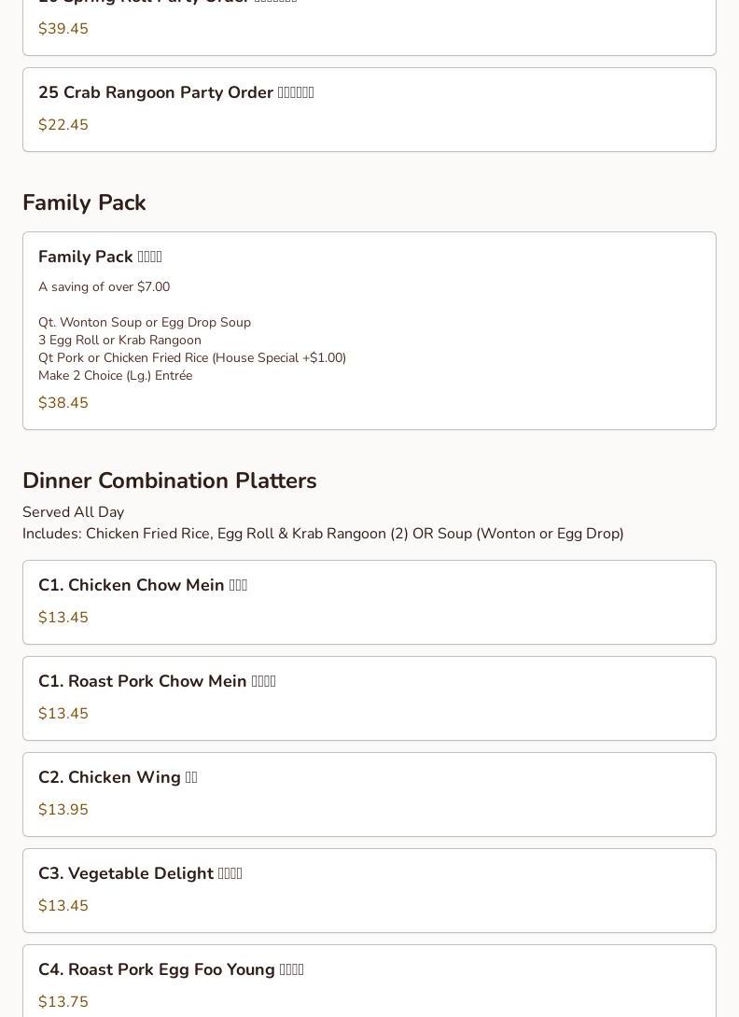The height and width of the screenshot is (1017, 739).
Task: Choose C1. Roast Pork Chow Mein
Action: 157,681
